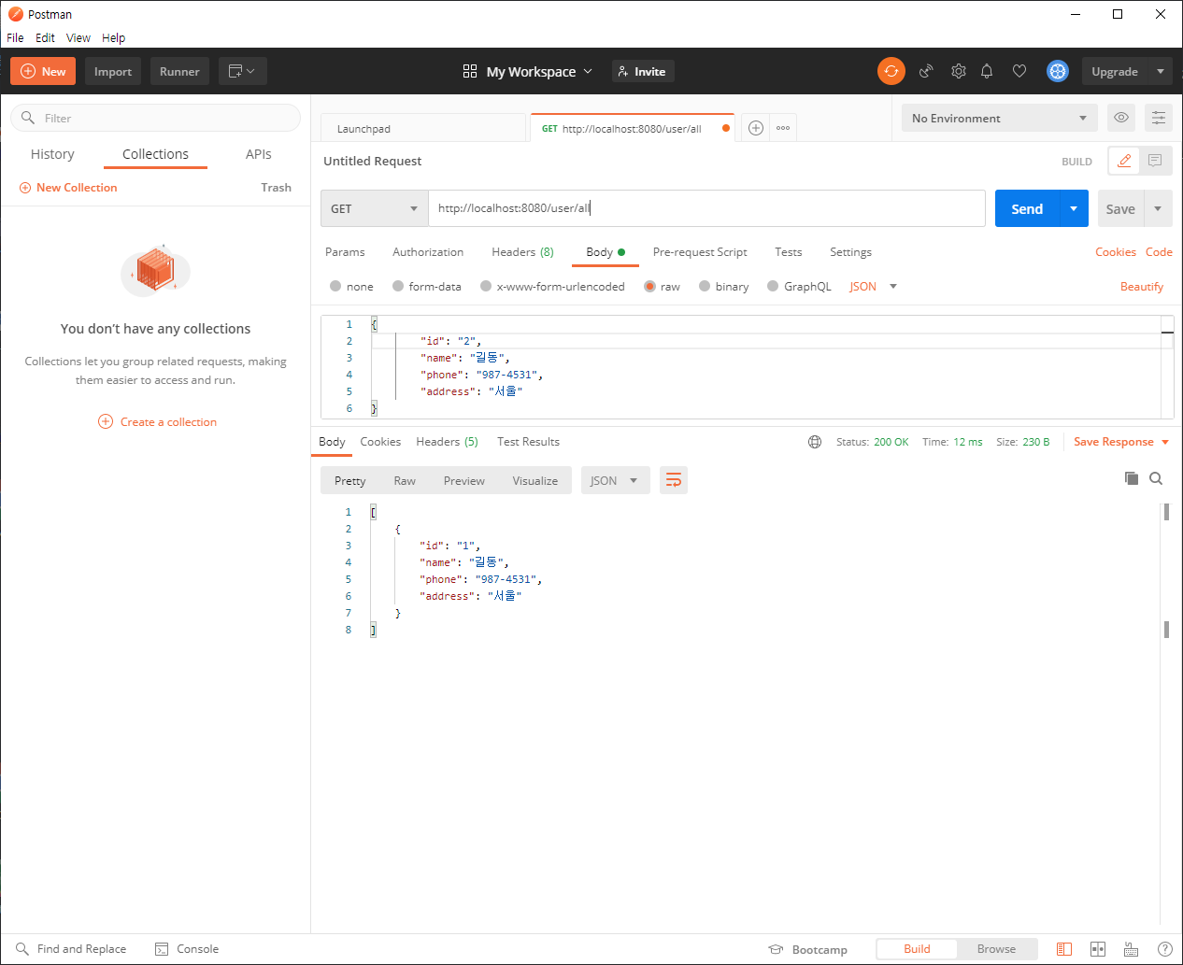The image size is (1183, 965).
Task: Click the Beautify link
Action: click(1142, 287)
